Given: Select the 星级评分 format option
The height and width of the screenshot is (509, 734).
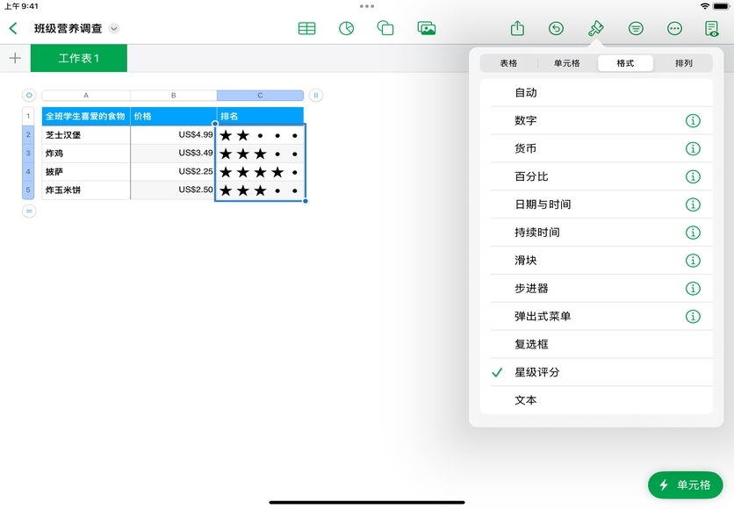Looking at the screenshot, I should pyautogui.click(x=537, y=372).
